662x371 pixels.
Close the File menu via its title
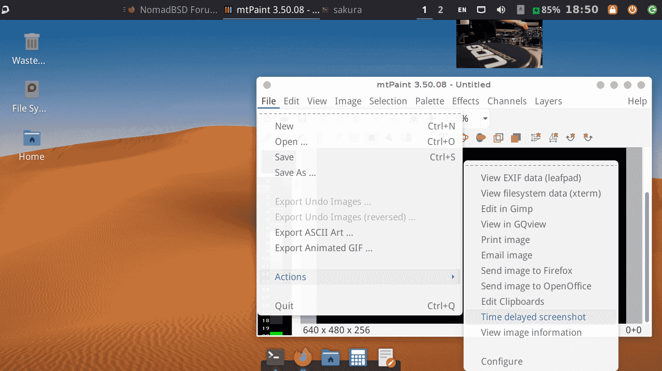click(269, 101)
